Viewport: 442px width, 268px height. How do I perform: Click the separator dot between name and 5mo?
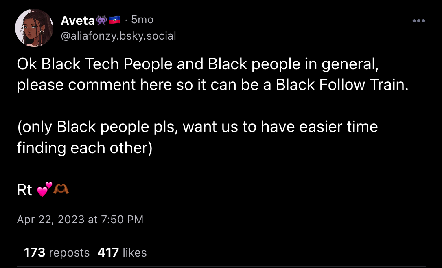point(126,20)
